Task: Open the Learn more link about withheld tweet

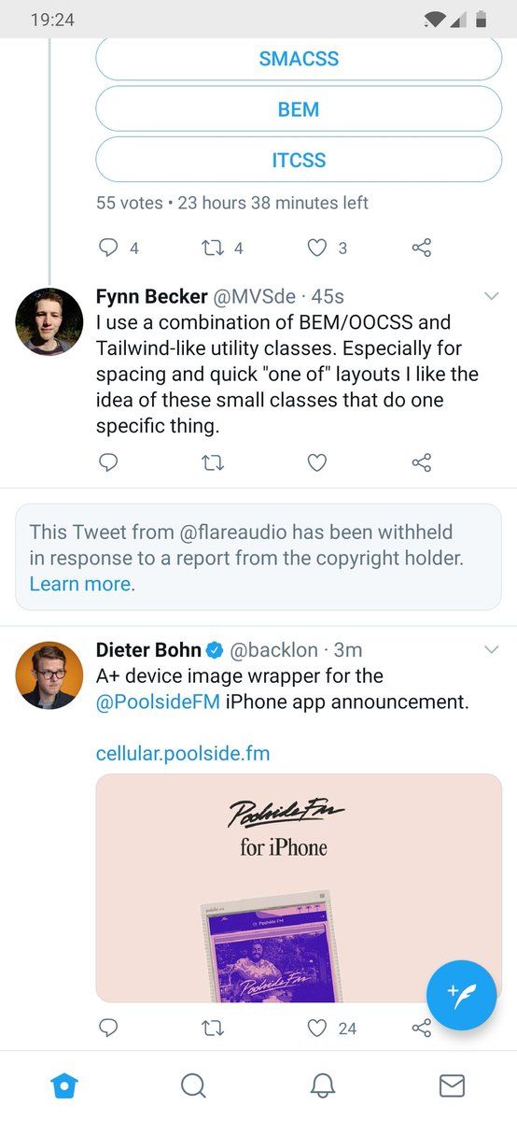Action: pyautogui.click(x=81, y=584)
